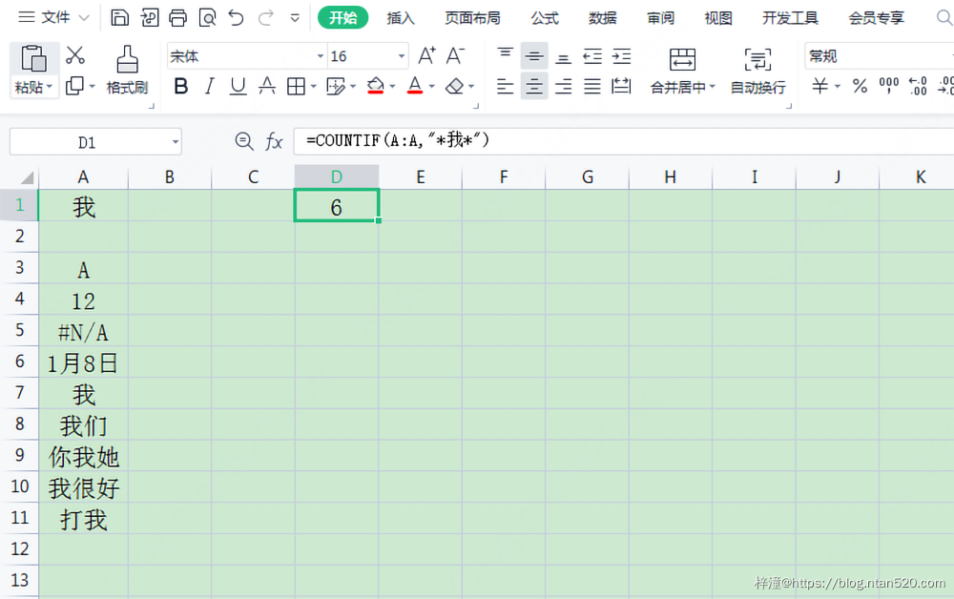The image size is (954, 599).
Task: Apply percent style format
Action: [860, 87]
